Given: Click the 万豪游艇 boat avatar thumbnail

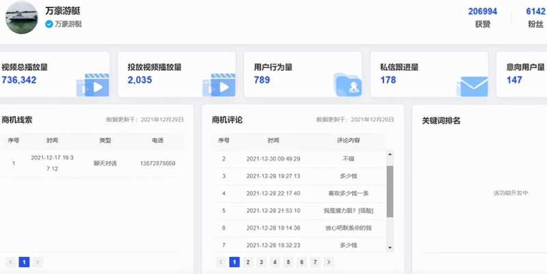Looking at the screenshot, I should pos(22,18).
